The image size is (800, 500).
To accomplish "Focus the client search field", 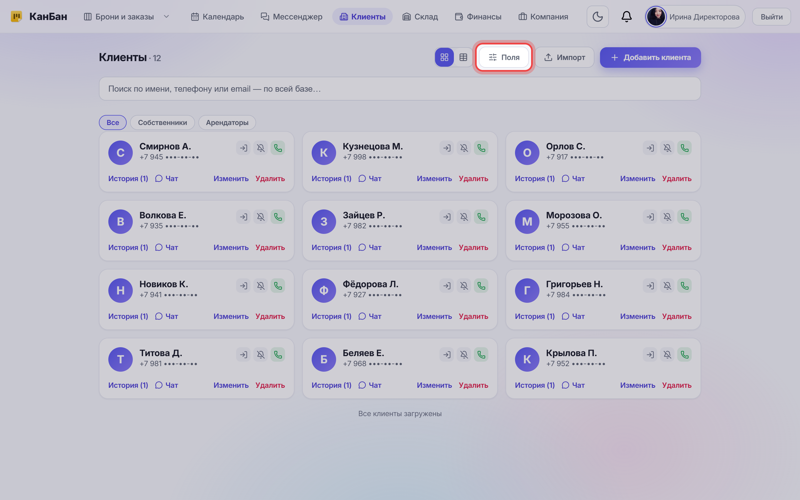I will click(400, 89).
